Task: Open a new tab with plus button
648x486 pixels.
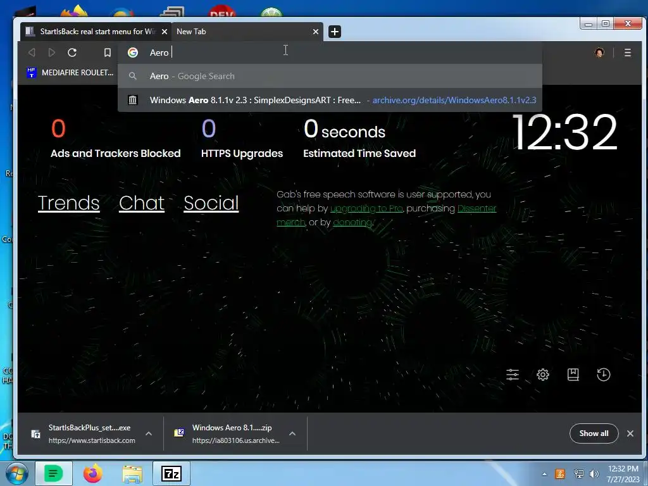Action: [335, 32]
